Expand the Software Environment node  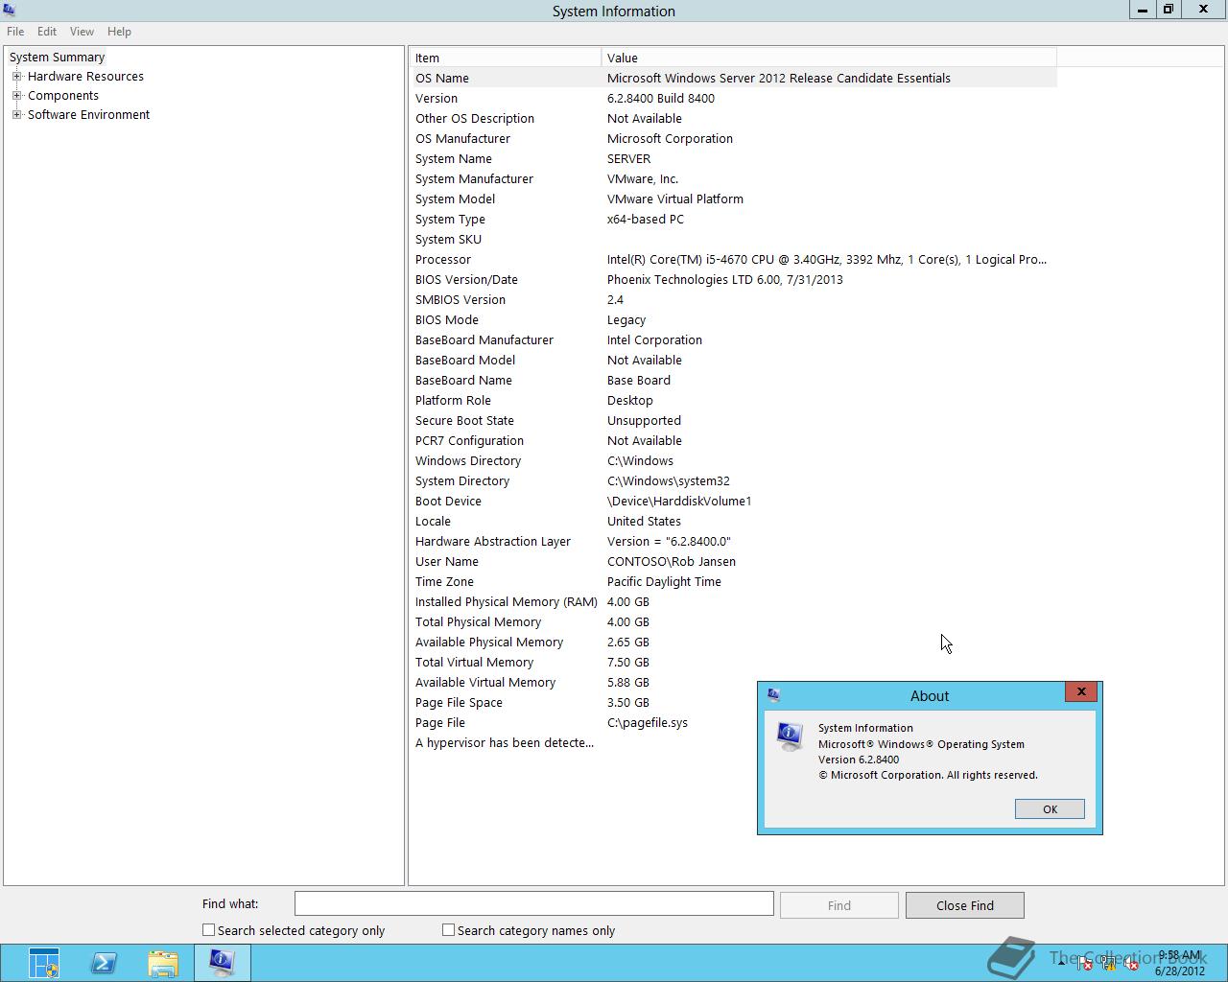[x=16, y=114]
